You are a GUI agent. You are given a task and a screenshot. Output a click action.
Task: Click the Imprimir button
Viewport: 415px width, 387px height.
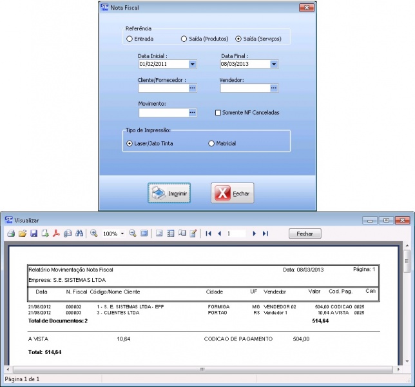[169, 193]
